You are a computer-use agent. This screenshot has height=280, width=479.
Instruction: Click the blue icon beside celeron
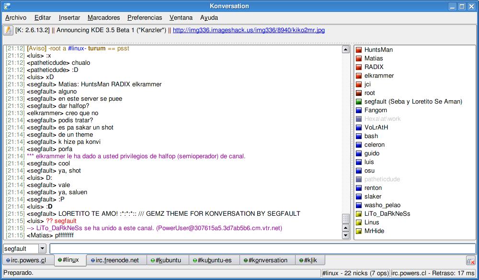(359, 145)
